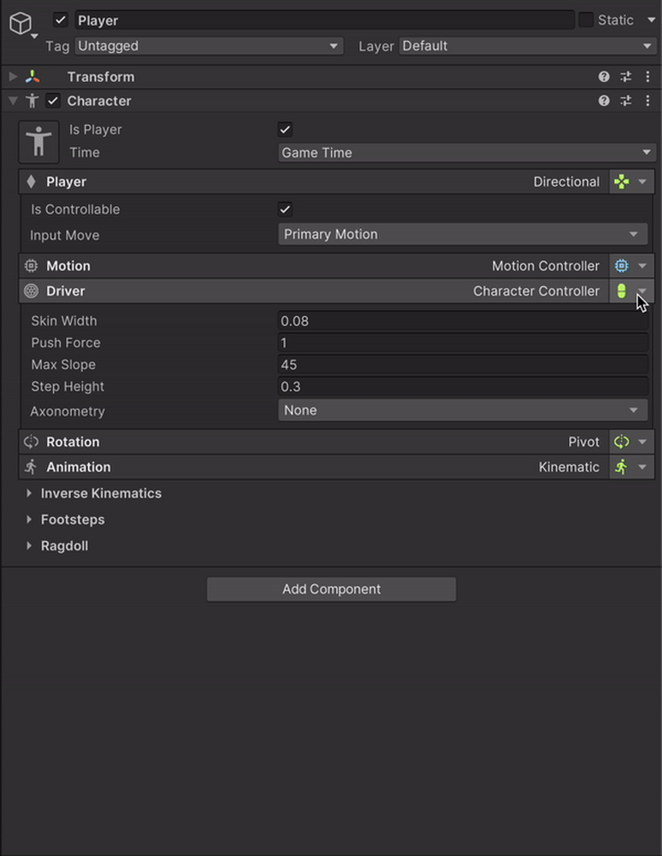Disable the Is Controllable checkbox
The width and height of the screenshot is (662, 856).
pyautogui.click(x=285, y=209)
